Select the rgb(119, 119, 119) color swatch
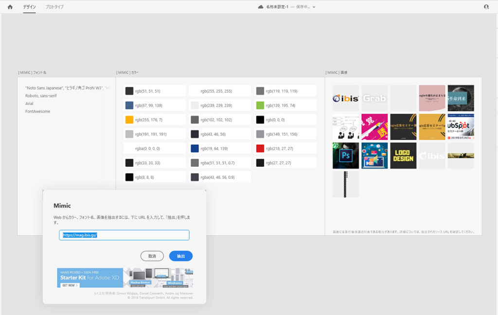Viewport: 498px width, 315px height. pyautogui.click(x=260, y=91)
